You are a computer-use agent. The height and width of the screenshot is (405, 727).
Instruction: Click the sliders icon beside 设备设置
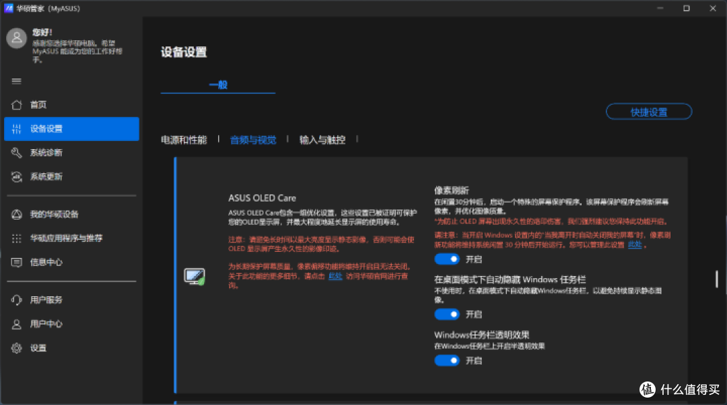click(17, 129)
